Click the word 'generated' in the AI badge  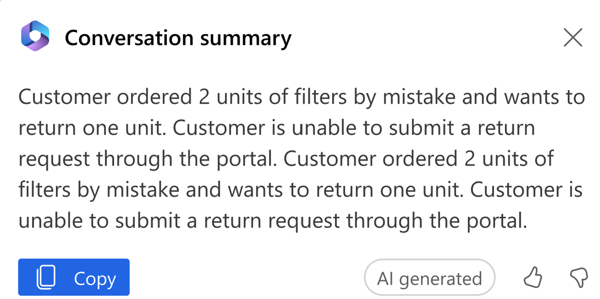[x=440, y=279]
